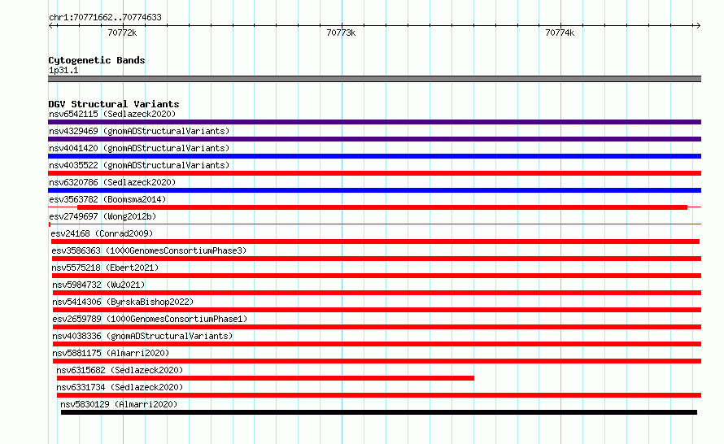Select the blue nsv4041420 variant bar

pos(374,156)
